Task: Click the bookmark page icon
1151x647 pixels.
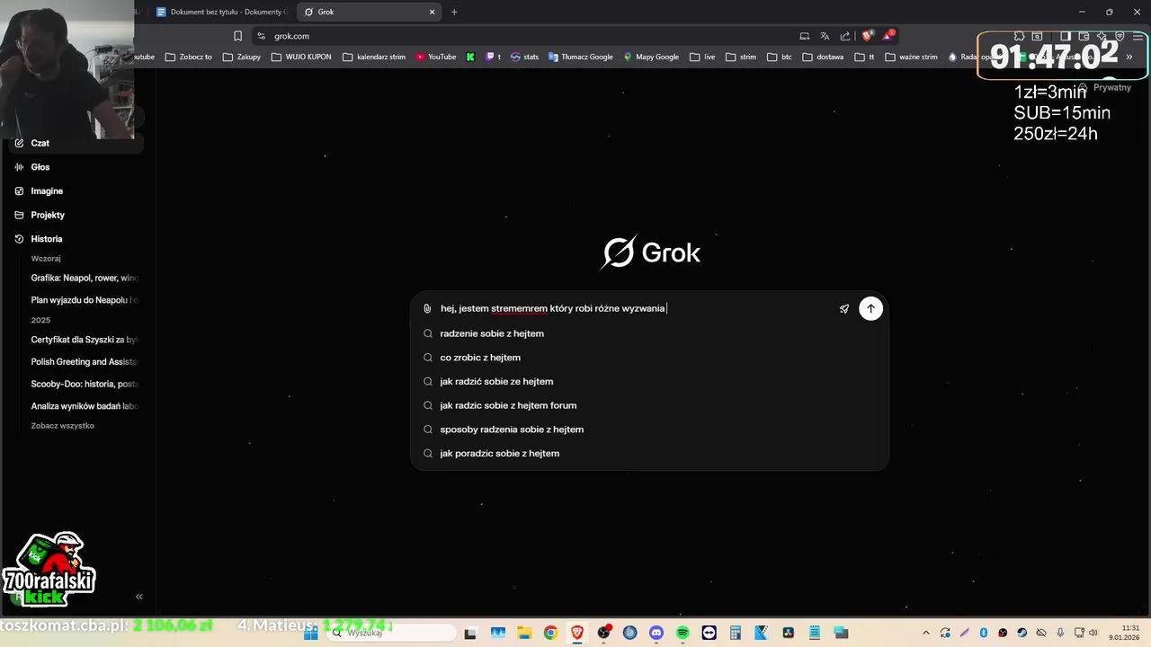Action: (237, 36)
